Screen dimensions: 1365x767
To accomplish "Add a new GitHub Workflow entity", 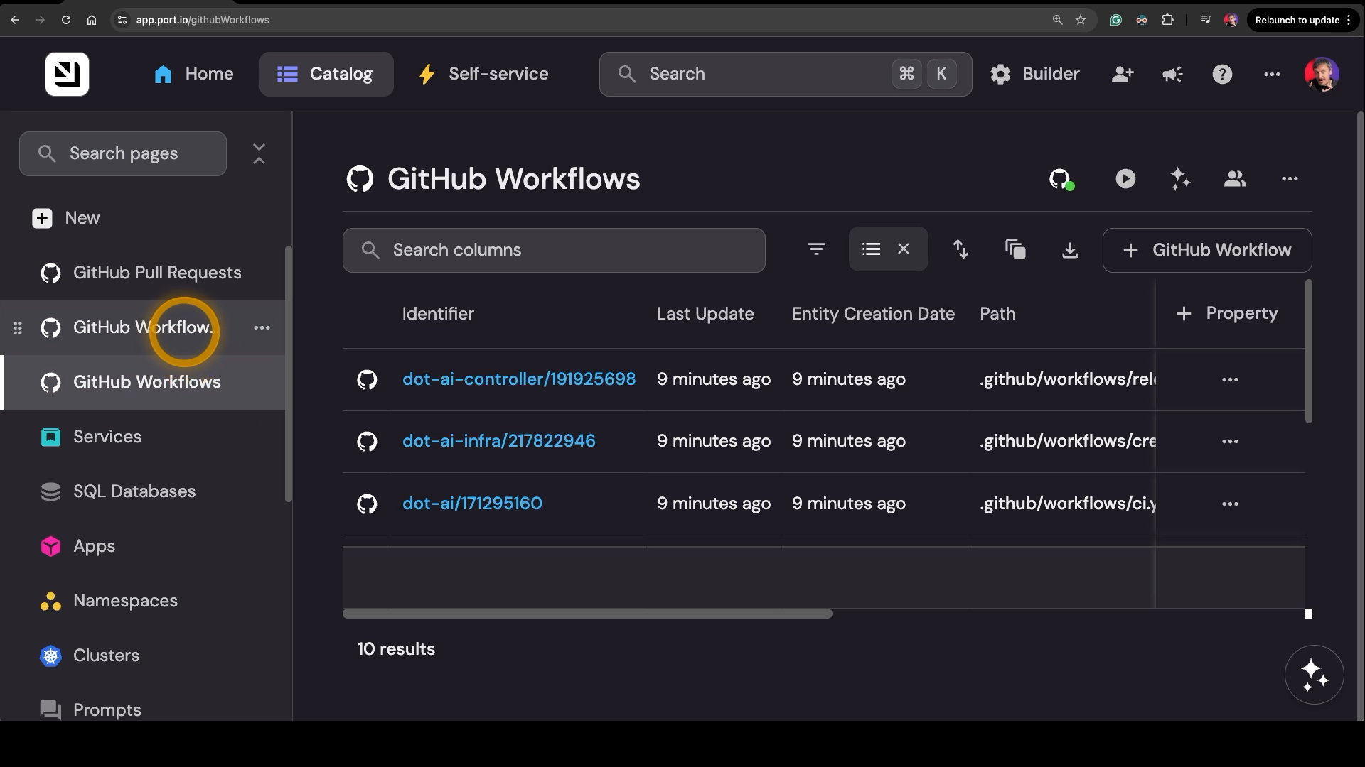I will [x=1206, y=250].
